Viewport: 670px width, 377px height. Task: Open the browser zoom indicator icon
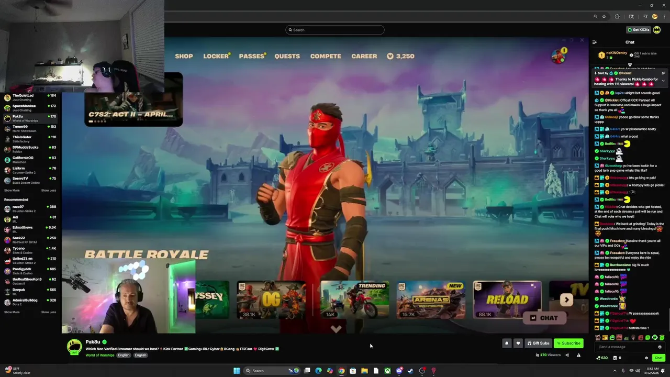[x=595, y=17]
